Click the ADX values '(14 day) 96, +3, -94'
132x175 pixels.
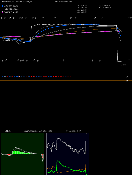74,131
